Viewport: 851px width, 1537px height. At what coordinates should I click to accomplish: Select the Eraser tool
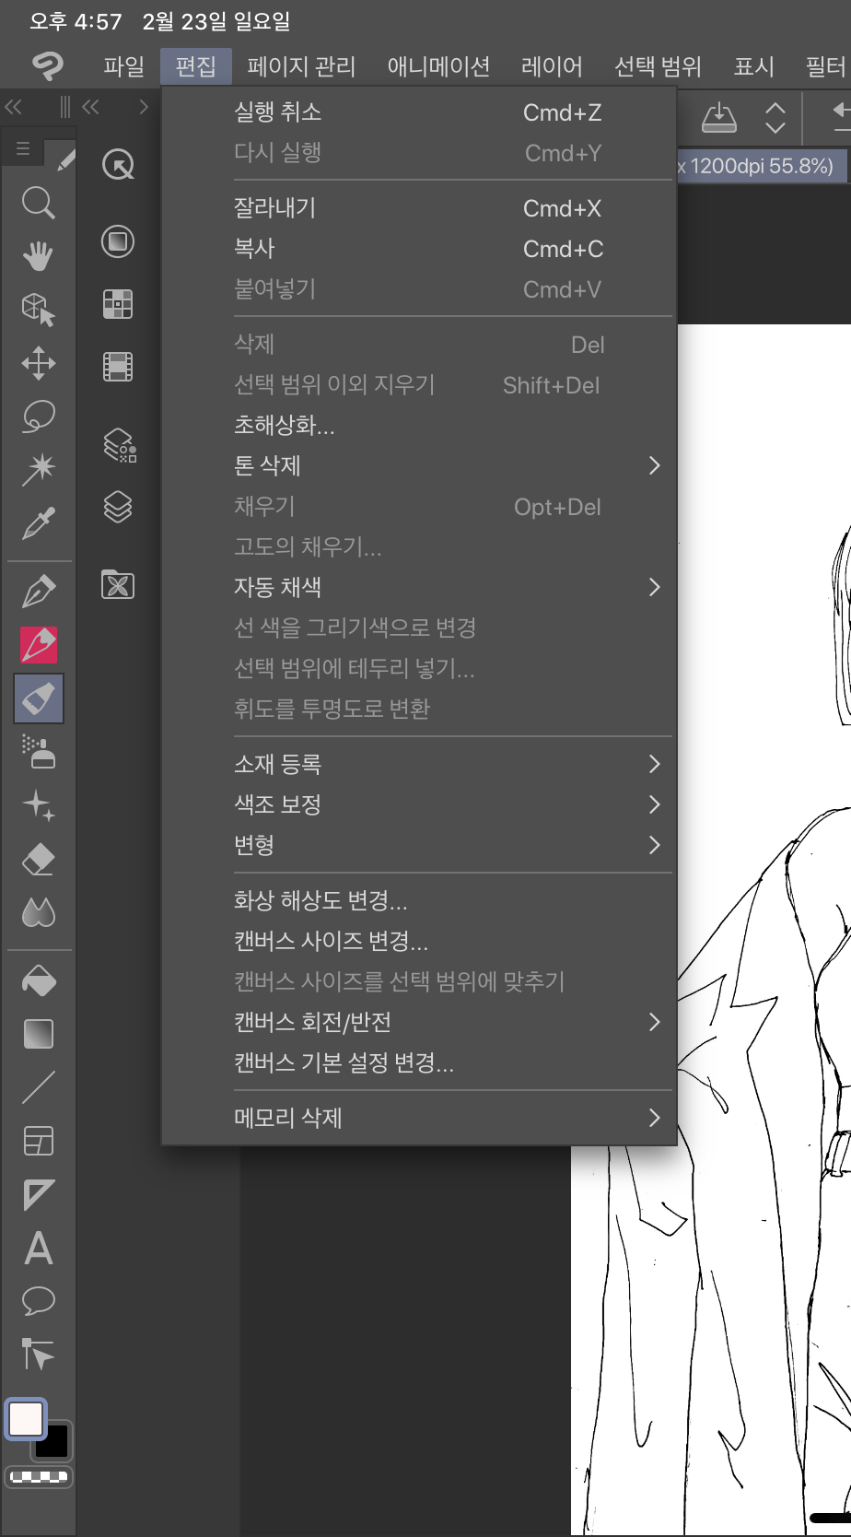pos(38,859)
